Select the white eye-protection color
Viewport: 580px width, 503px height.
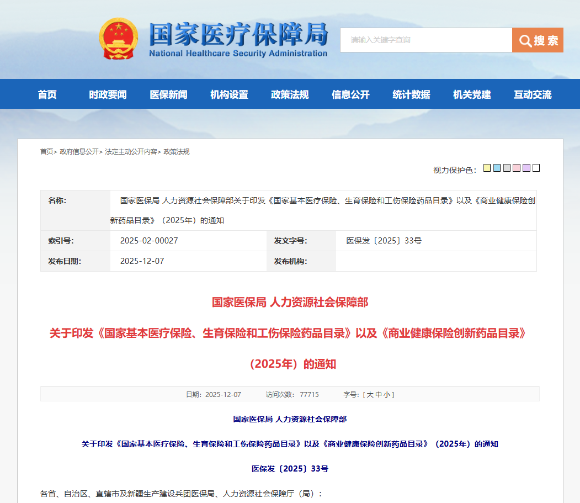tap(536, 168)
